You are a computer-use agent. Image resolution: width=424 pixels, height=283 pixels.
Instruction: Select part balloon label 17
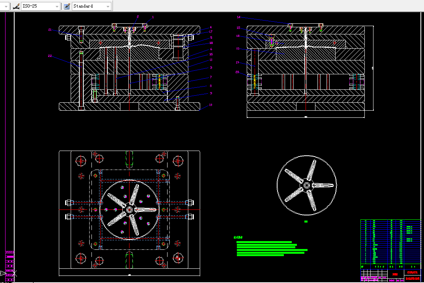tap(211, 32)
